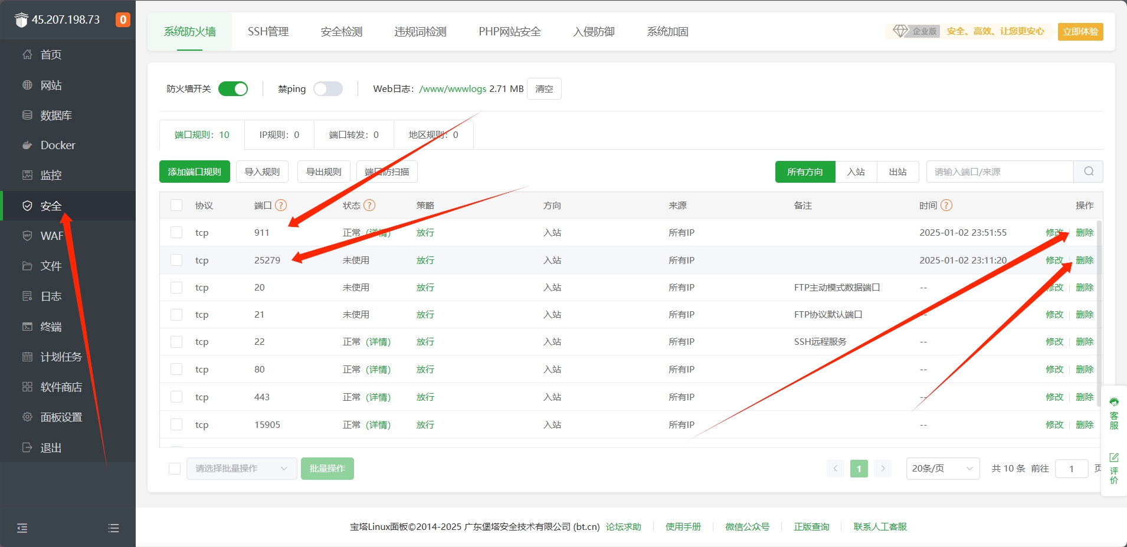Screen dimensions: 1127x547
Task: Click the 监控 monitor icon
Action: (x=27, y=175)
